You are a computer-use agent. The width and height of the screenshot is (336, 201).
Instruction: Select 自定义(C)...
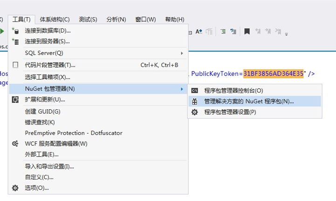pyautogui.click(x=98, y=177)
